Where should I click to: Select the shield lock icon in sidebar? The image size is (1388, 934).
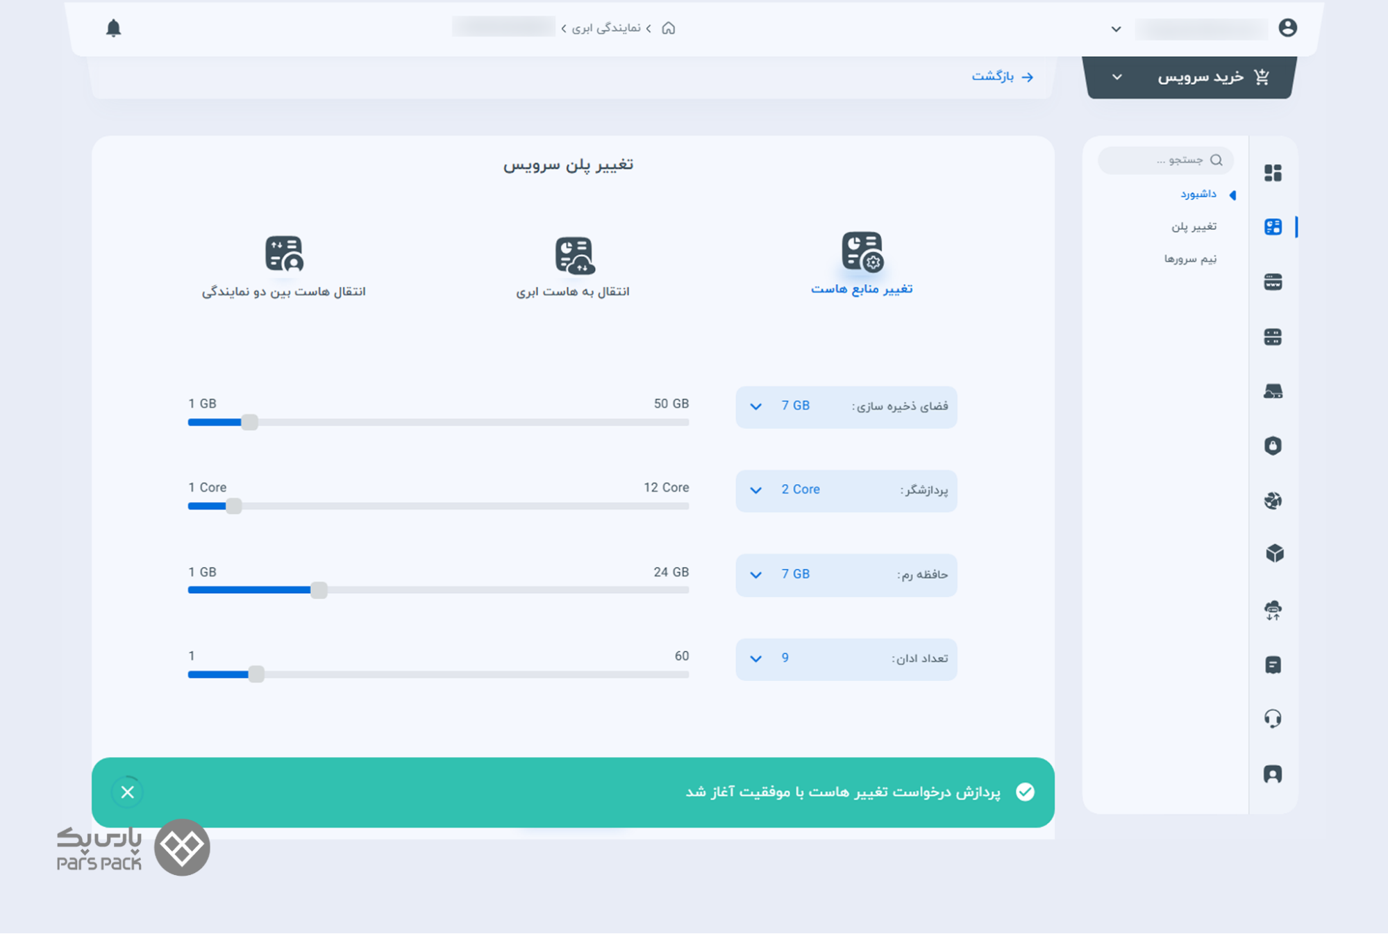point(1272,445)
